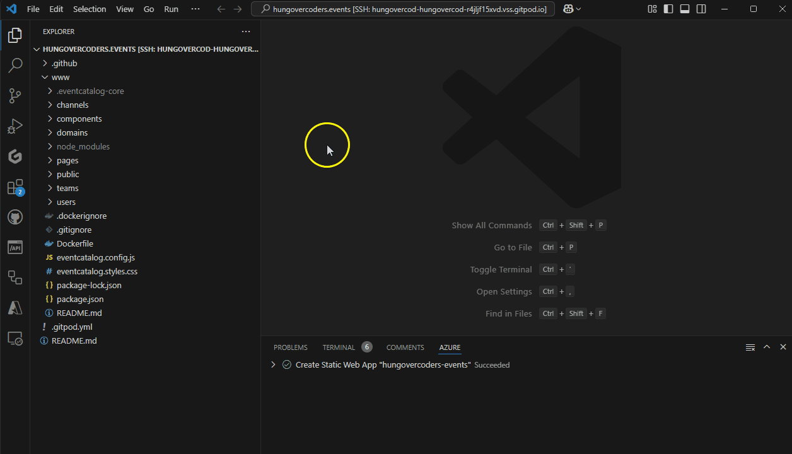The width and height of the screenshot is (792, 454).
Task: Expand the domains folder
Action: pos(50,132)
